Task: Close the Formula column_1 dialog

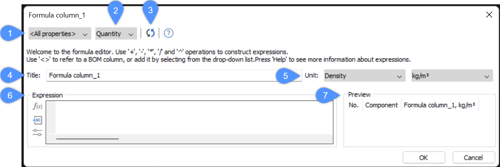Action: pyautogui.click(x=489, y=15)
